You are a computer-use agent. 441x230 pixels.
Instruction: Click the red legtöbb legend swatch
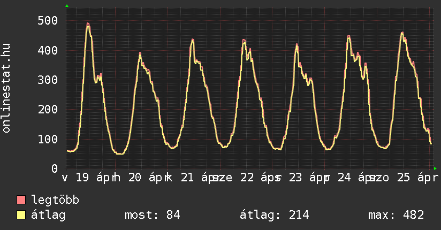pyautogui.click(x=21, y=200)
